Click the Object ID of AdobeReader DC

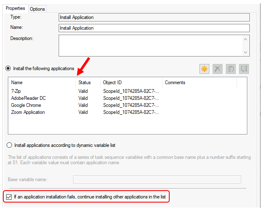(x=131, y=98)
